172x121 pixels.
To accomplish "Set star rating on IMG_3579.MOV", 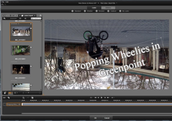I will tap(14, 24).
